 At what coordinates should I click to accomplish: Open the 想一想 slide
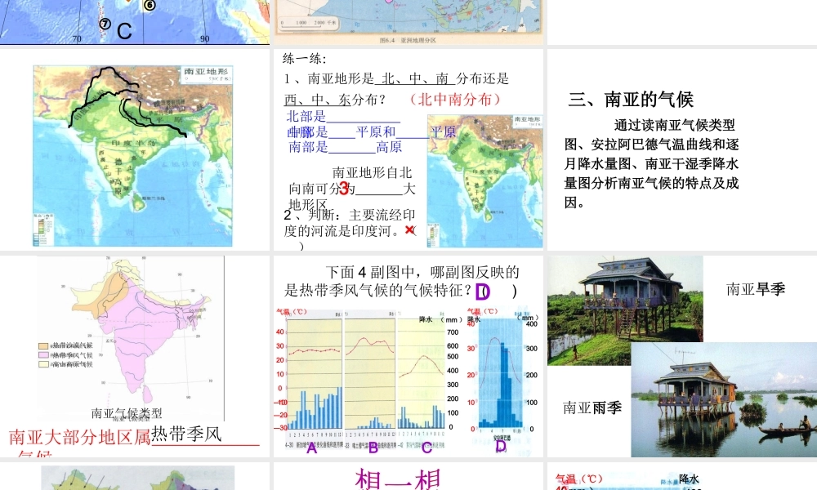tap(408, 476)
